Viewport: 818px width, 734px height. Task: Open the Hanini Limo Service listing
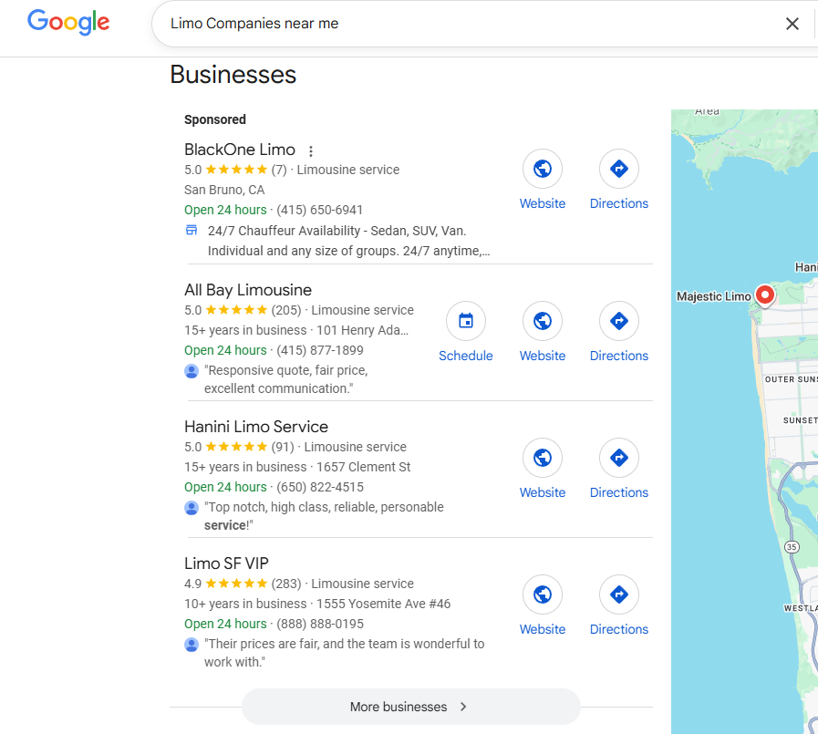point(256,427)
